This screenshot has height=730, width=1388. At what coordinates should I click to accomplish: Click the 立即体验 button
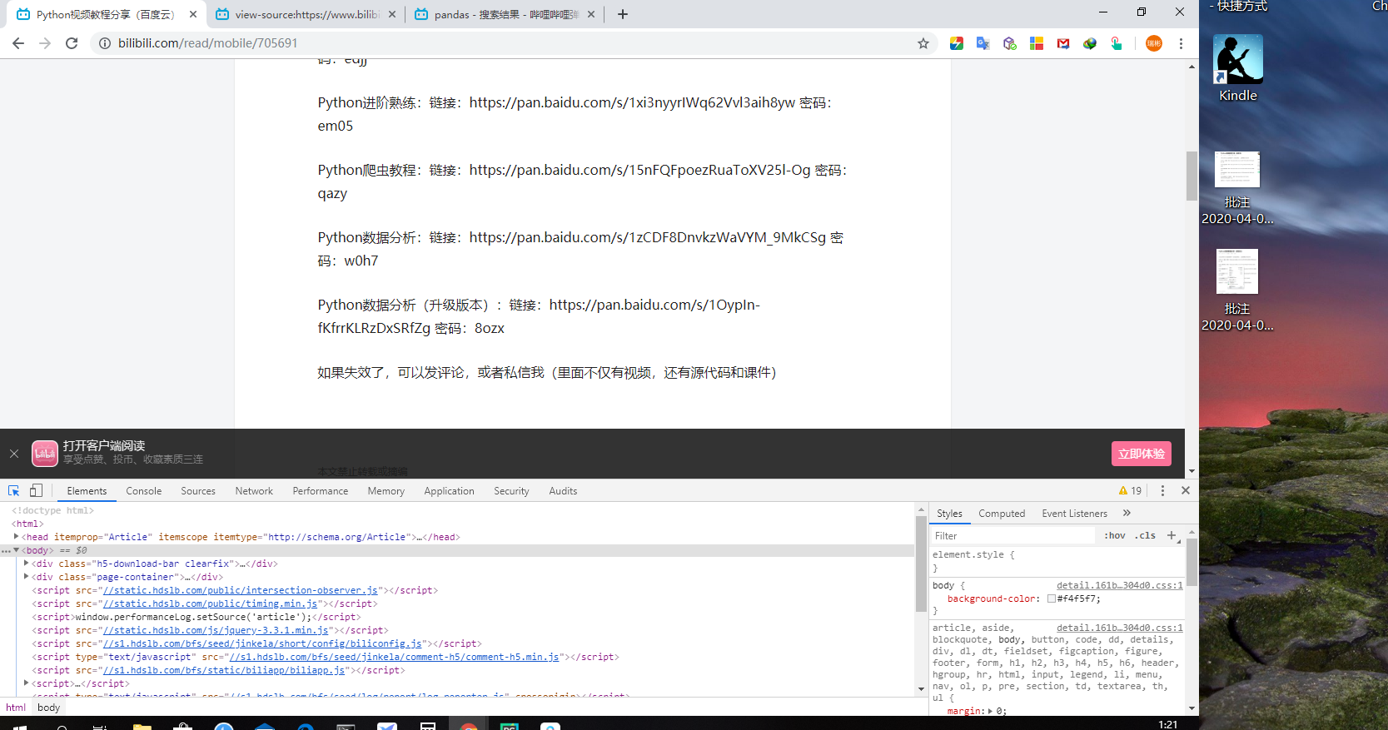coord(1142,454)
